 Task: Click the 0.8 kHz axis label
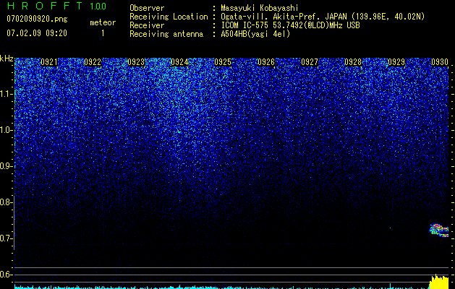pyautogui.click(x=6, y=202)
